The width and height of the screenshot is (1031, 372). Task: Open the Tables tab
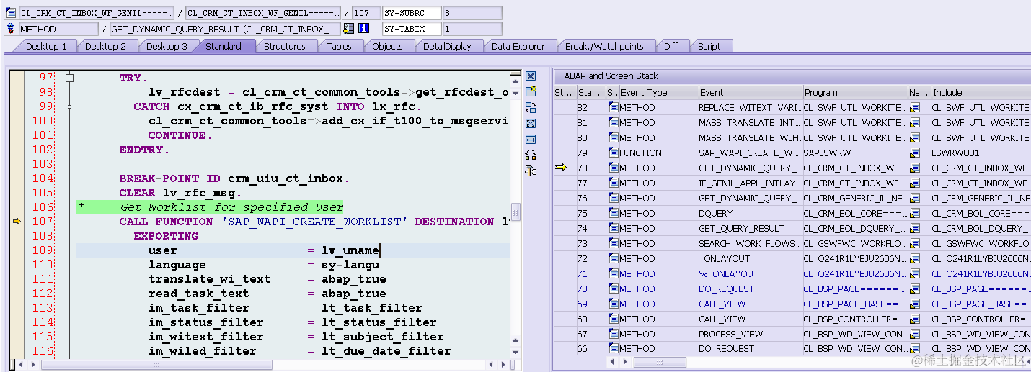(x=339, y=46)
